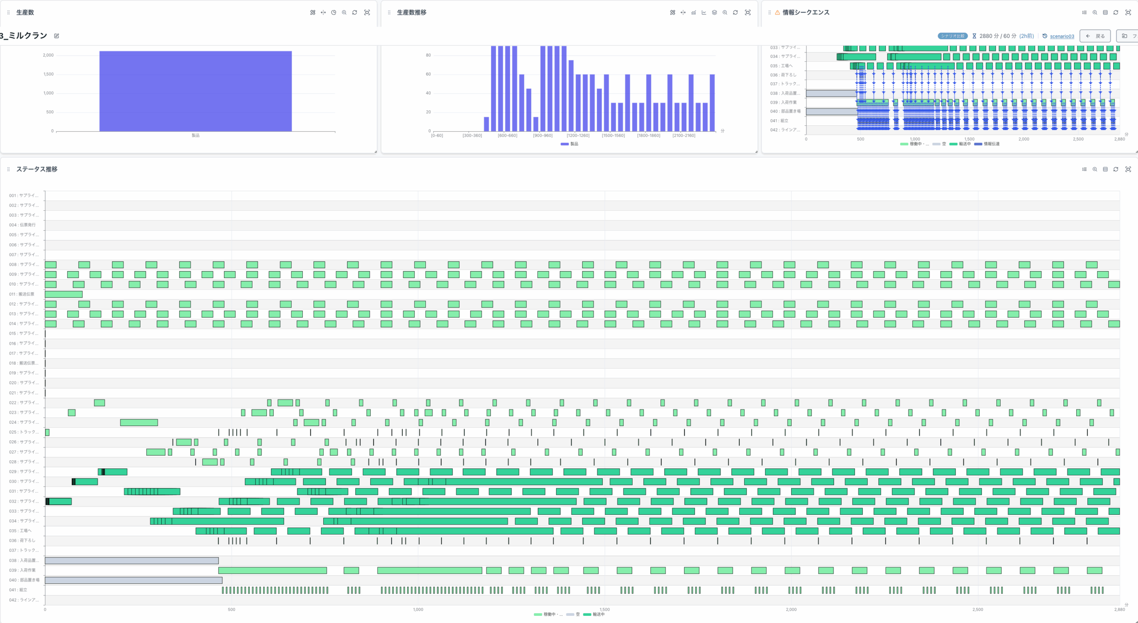Refresh the 生産数 panel

(x=354, y=12)
